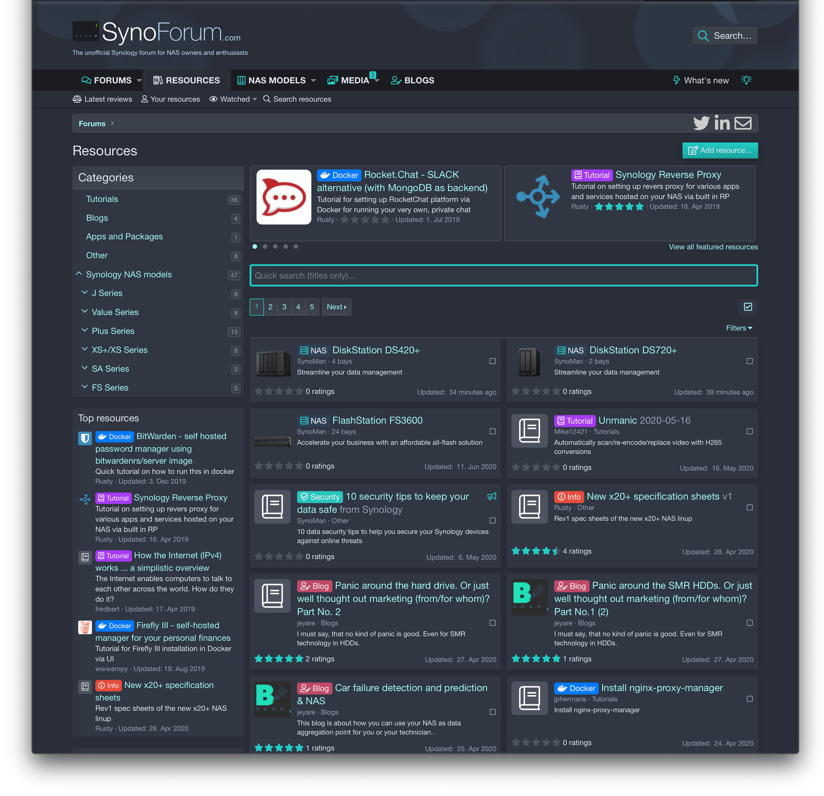Check the DiskStation DS420+ checkbox
This screenshot has width=824, height=796.
(492, 361)
